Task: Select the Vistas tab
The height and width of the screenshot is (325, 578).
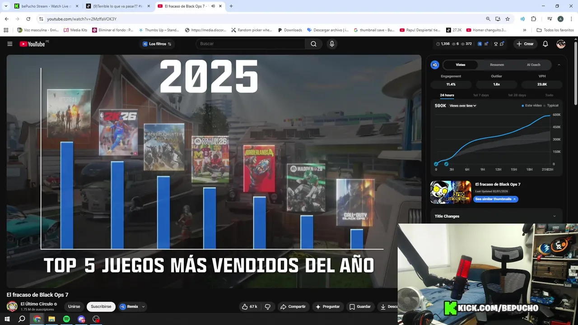Action: (461, 65)
